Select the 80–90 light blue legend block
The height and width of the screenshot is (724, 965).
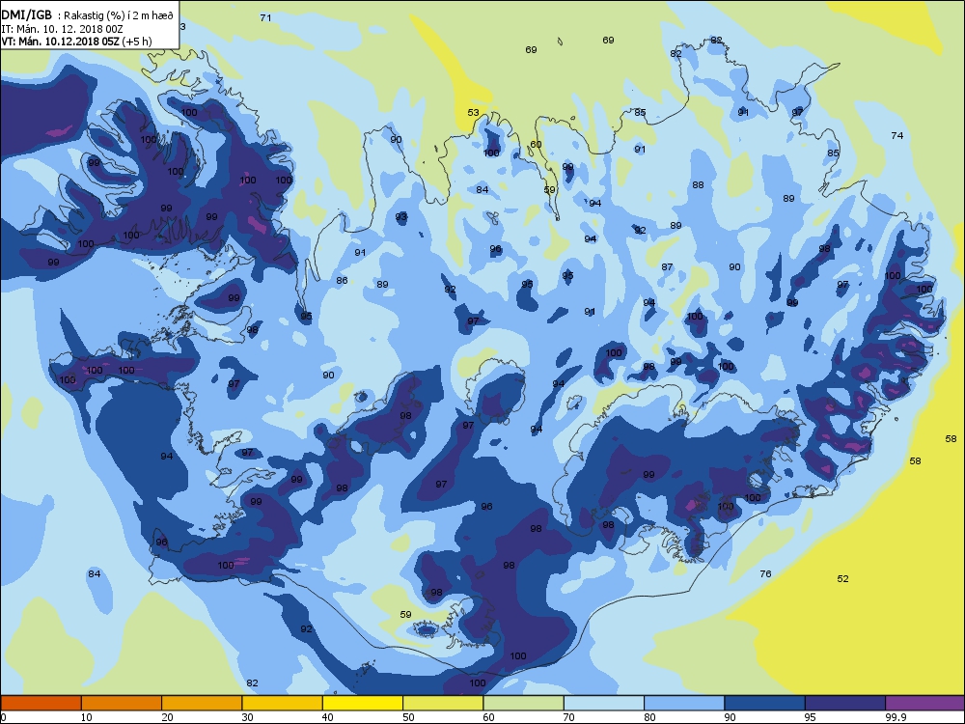click(684, 703)
